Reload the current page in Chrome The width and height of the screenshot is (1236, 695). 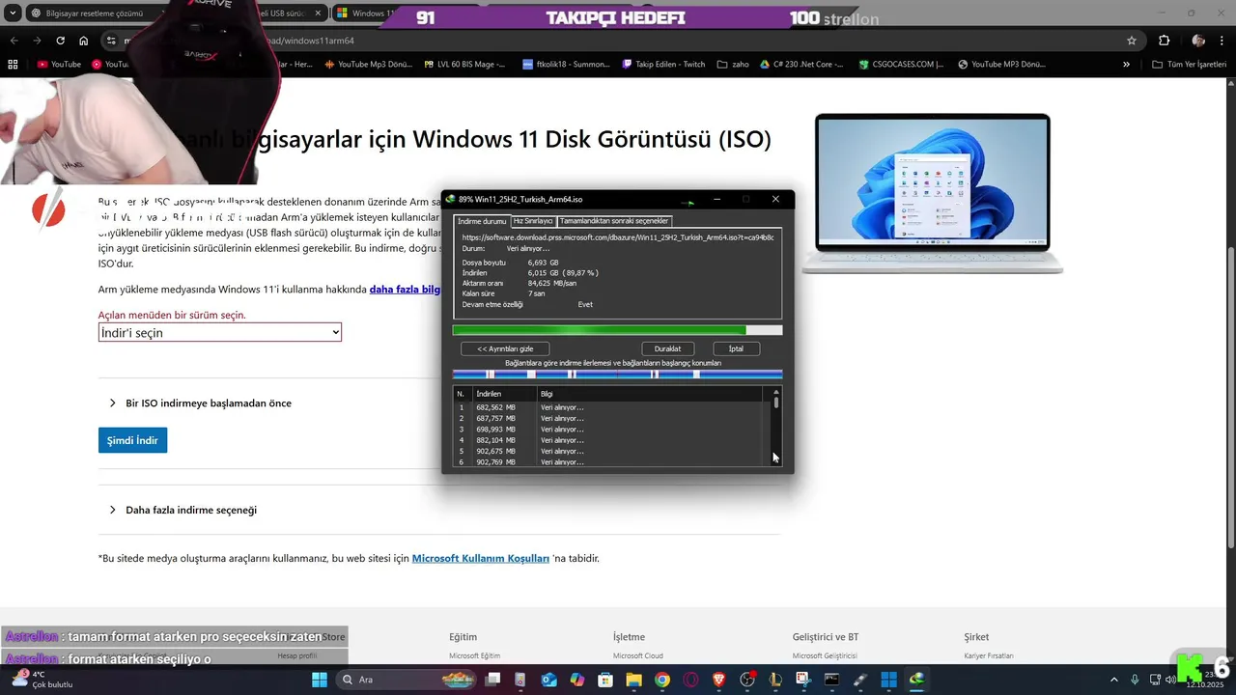60,41
